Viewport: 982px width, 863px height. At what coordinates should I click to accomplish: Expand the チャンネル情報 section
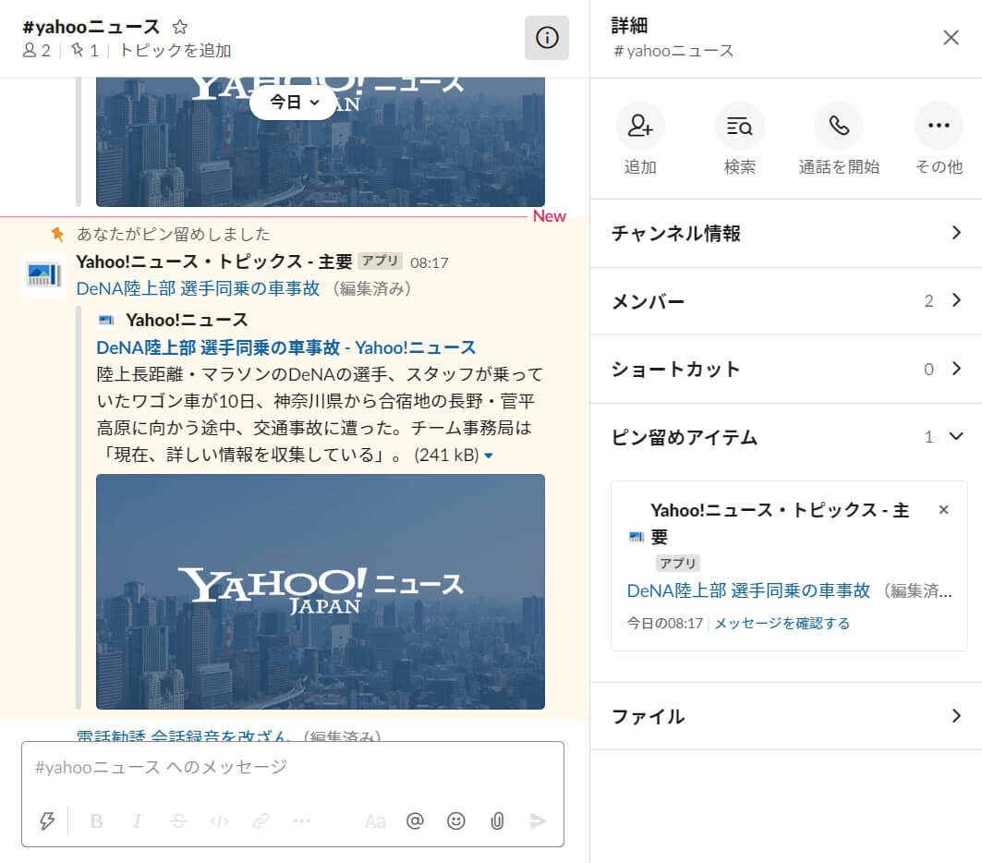point(785,233)
